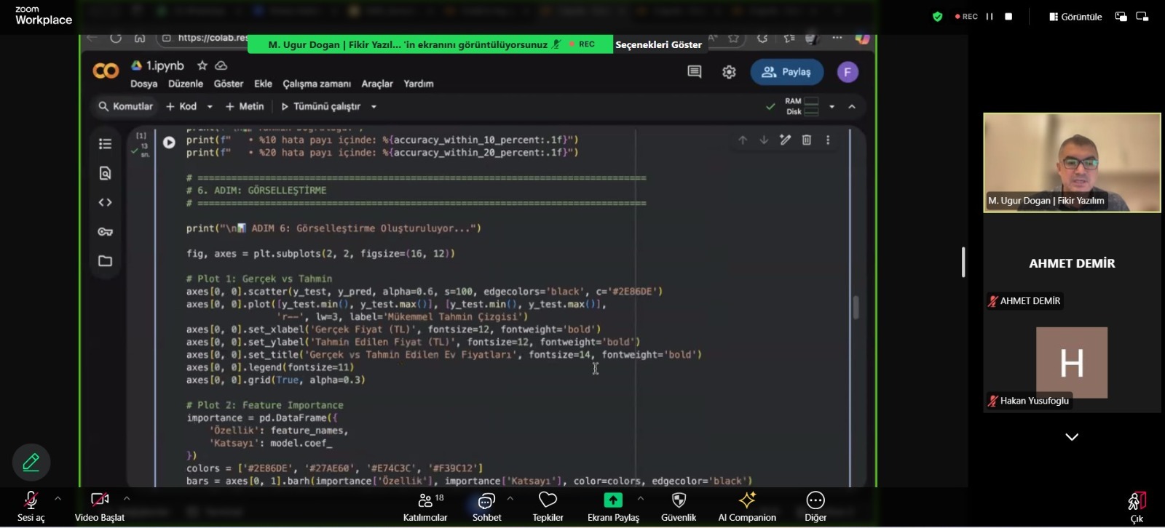Launch the AI Companion
The height and width of the screenshot is (528, 1165).
click(746, 506)
